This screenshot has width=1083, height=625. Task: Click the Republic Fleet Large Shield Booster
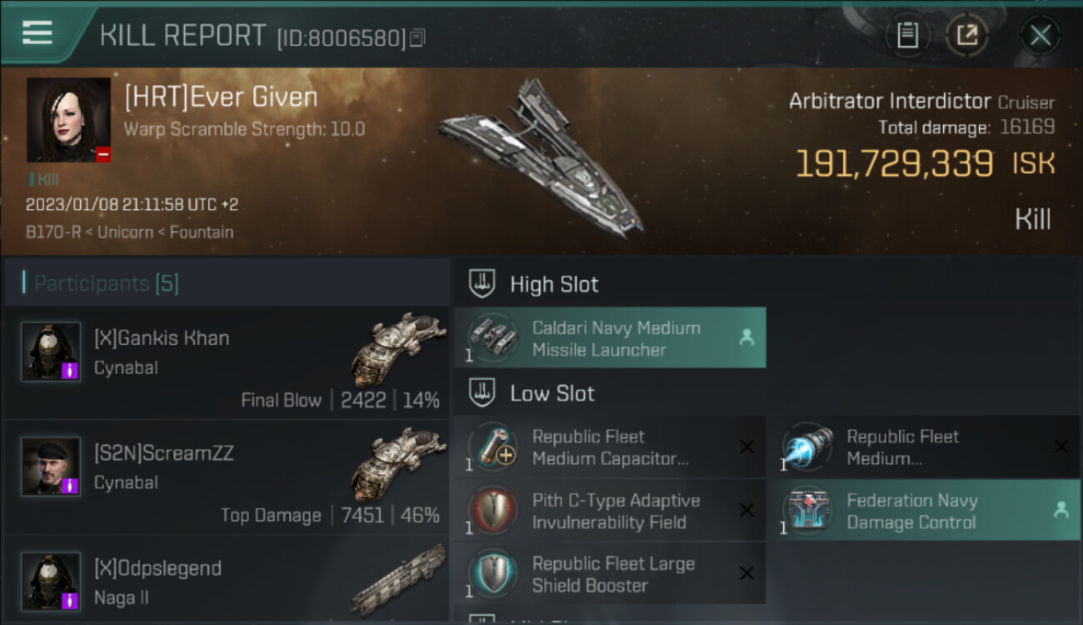click(610, 573)
